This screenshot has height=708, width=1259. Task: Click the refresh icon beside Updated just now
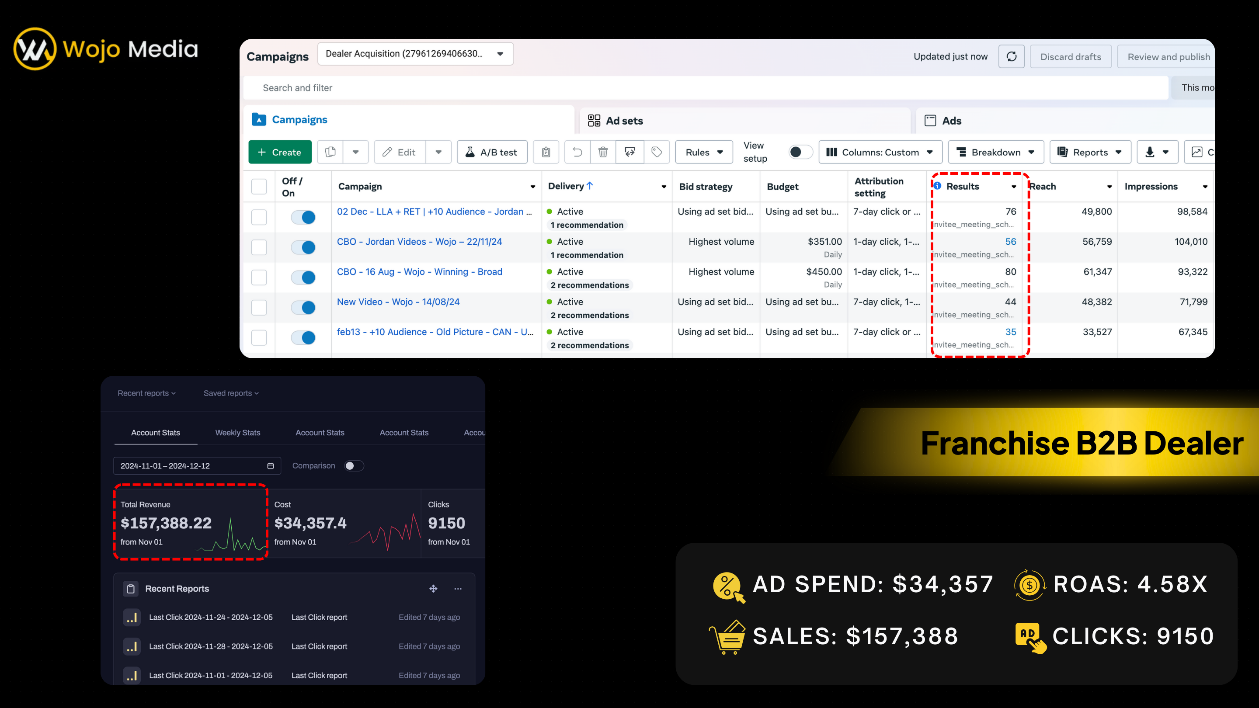(1011, 57)
